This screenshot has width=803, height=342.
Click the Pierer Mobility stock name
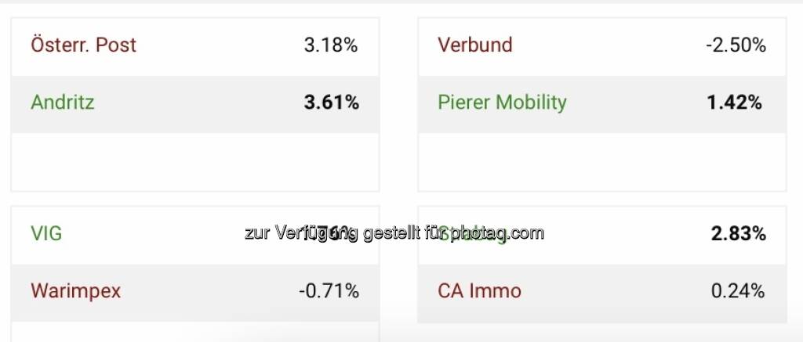[x=502, y=103]
